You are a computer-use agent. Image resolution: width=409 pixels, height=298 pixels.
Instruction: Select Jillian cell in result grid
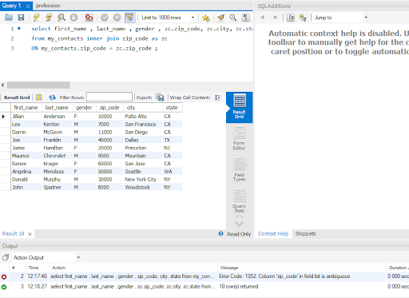26,117
